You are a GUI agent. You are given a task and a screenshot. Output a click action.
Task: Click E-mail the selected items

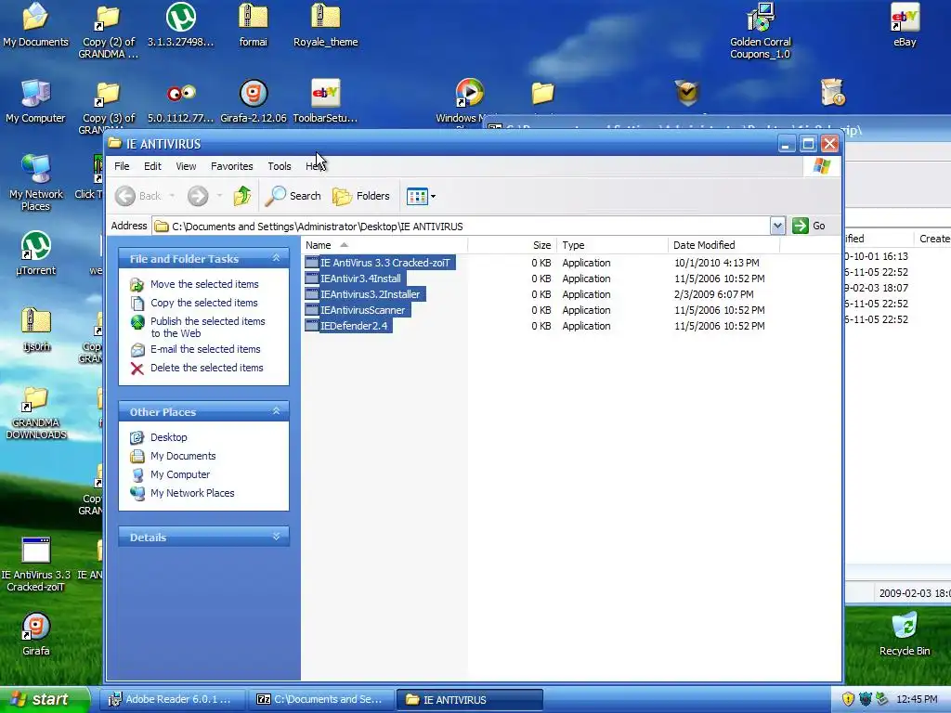click(x=205, y=349)
